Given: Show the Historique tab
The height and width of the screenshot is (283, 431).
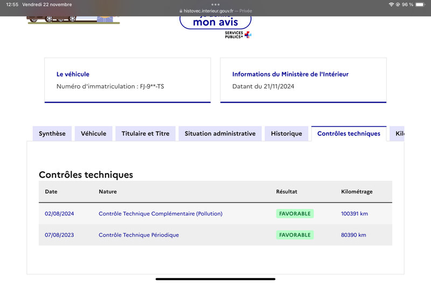Looking at the screenshot, I should pos(287,134).
